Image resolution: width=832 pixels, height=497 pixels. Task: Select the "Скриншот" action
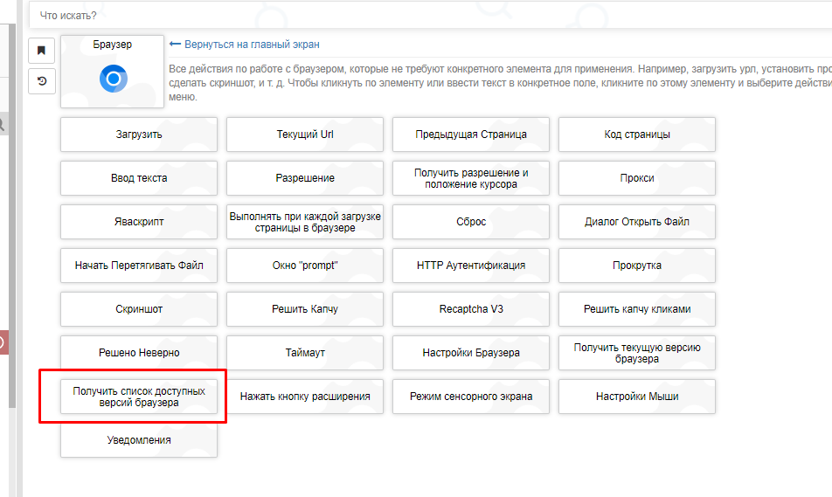point(139,309)
